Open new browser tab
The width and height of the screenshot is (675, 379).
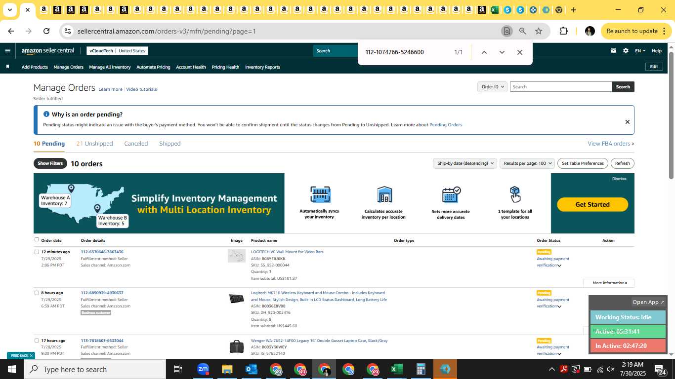coord(574,10)
